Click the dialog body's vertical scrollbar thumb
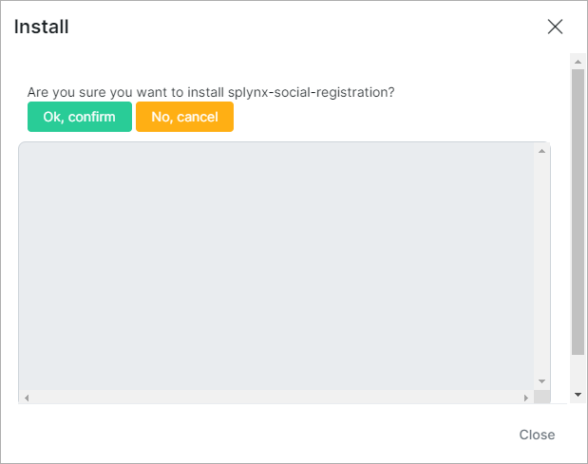Viewport: 588px width, 464px height. pos(577,209)
